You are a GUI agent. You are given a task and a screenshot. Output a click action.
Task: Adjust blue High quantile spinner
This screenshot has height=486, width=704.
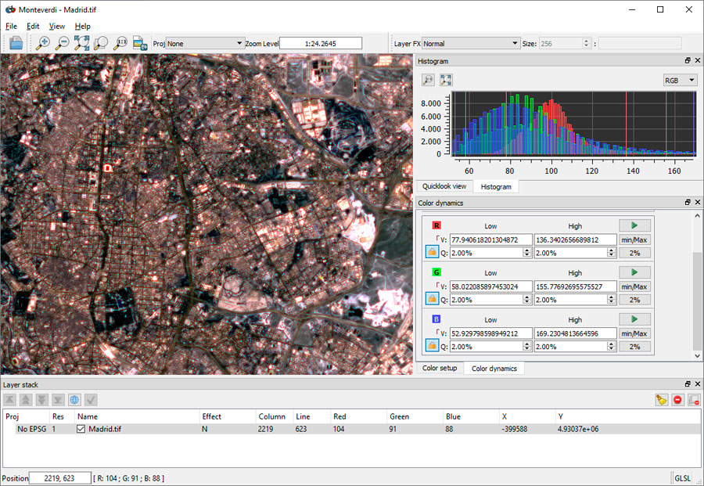pos(611,347)
